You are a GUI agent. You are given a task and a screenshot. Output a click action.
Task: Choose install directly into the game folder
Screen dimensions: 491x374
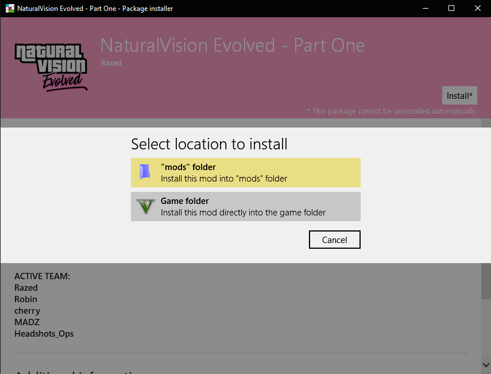(x=246, y=206)
